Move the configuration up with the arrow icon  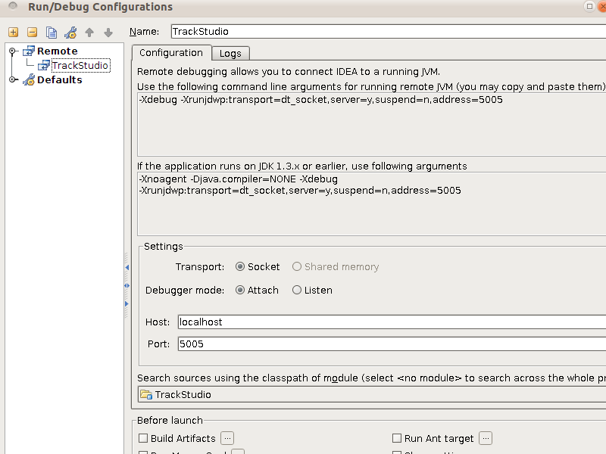(x=89, y=33)
